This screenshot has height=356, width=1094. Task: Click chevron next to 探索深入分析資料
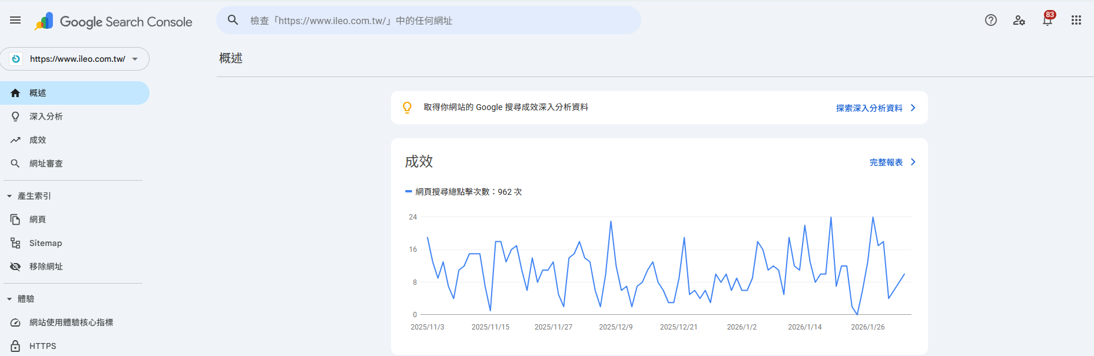(913, 108)
